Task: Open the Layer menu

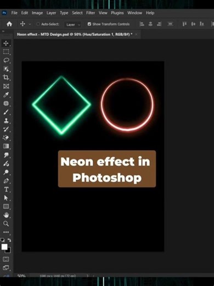Action: point(51,13)
